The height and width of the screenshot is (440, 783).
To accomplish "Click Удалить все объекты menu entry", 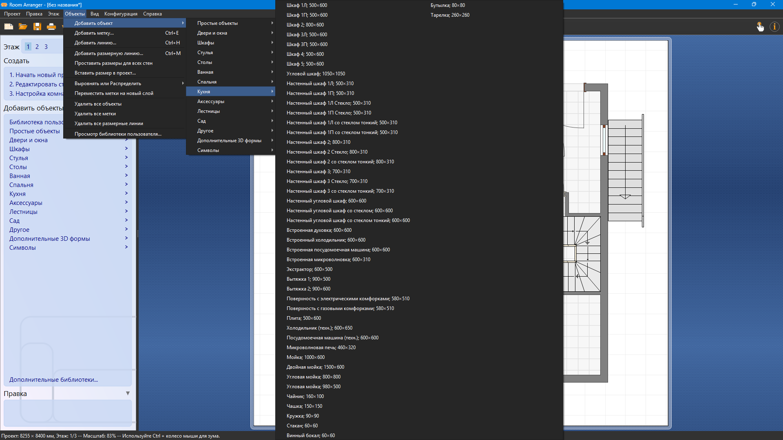I will [x=98, y=104].
